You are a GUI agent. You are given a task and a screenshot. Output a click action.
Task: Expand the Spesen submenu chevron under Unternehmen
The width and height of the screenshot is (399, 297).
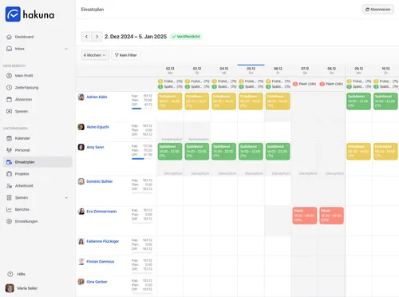[x=66, y=198]
